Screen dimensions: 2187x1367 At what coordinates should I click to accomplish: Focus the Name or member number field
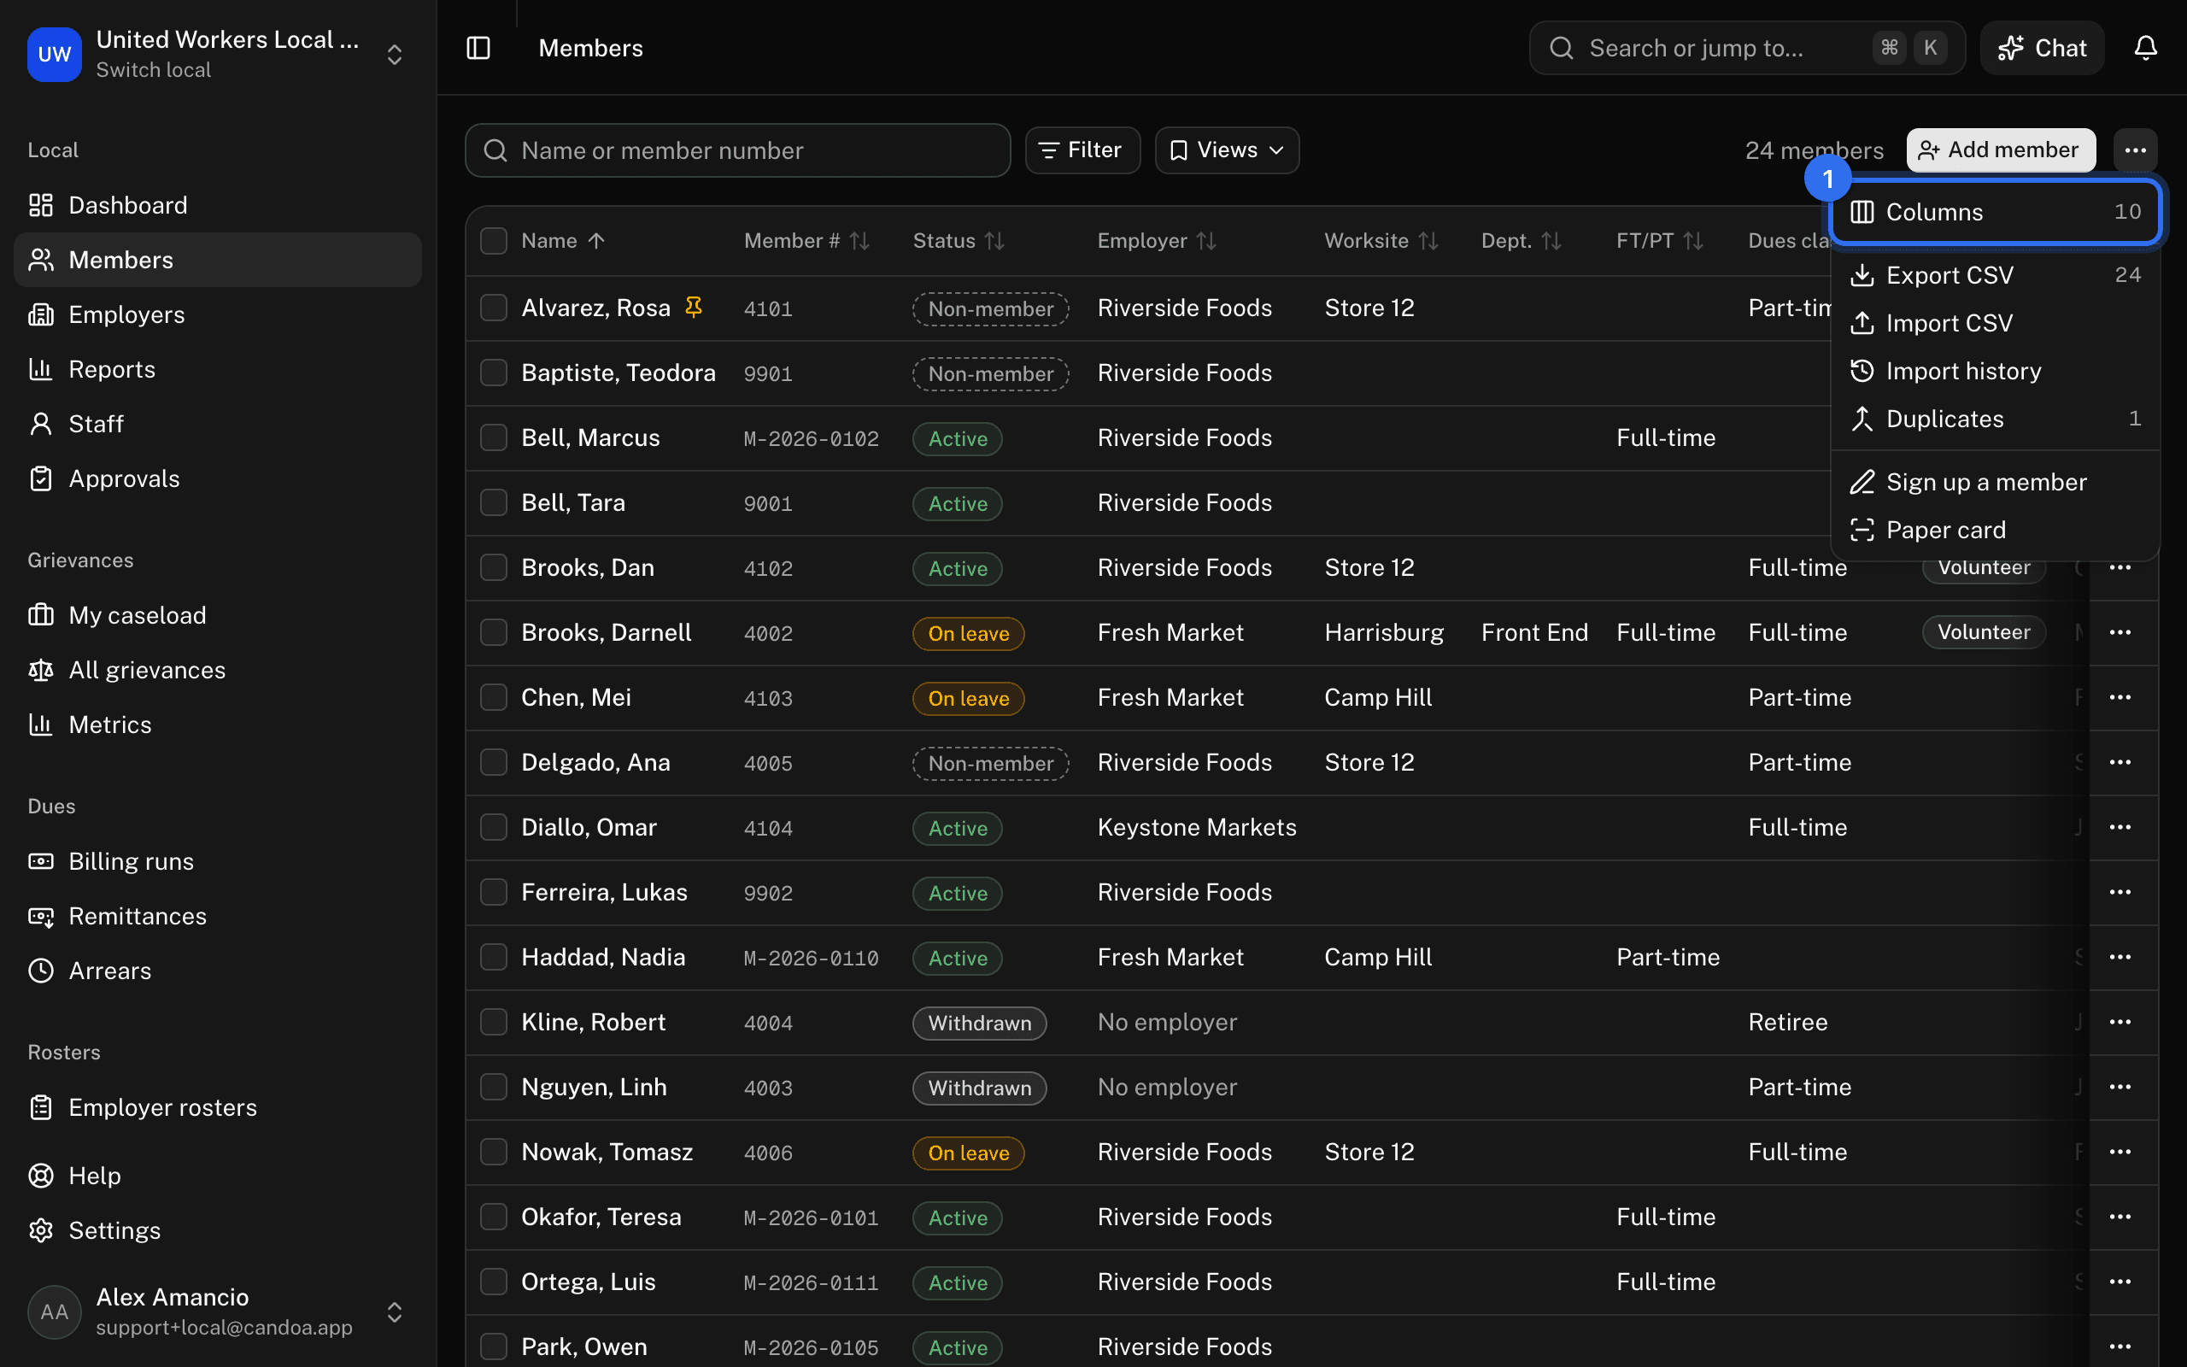pyautogui.click(x=737, y=150)
